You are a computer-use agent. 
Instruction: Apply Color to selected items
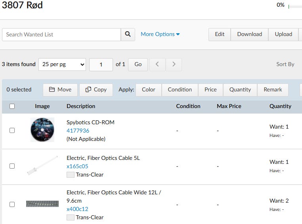pos(149,90)
